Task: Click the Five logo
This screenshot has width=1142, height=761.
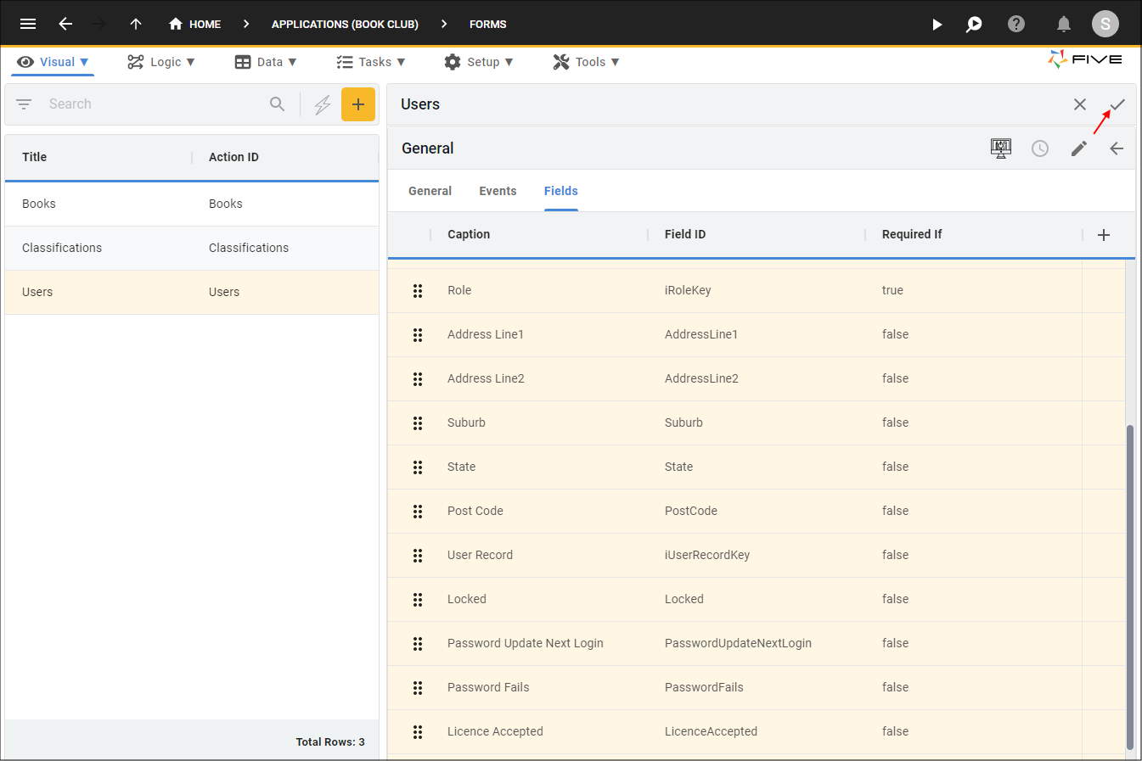Action: click(1085, 59)
